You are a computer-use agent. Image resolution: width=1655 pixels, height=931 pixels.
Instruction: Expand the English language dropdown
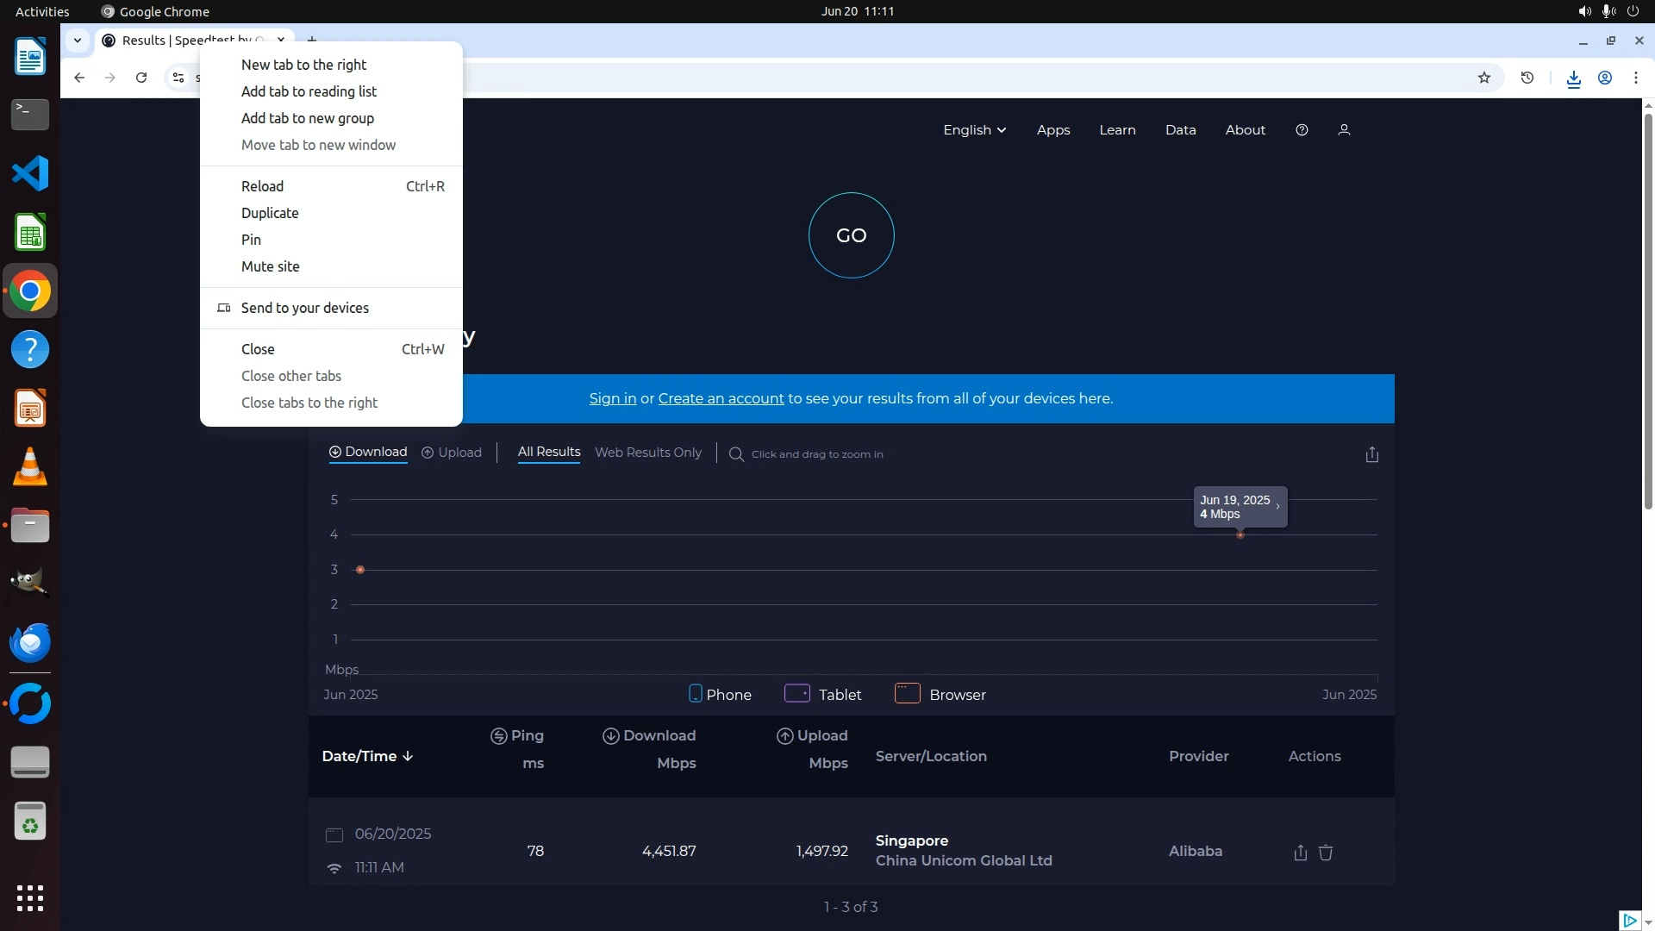pos(974,130)
